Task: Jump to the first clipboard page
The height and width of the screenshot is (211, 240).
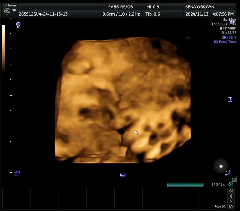Action: (x=231, y=191)
